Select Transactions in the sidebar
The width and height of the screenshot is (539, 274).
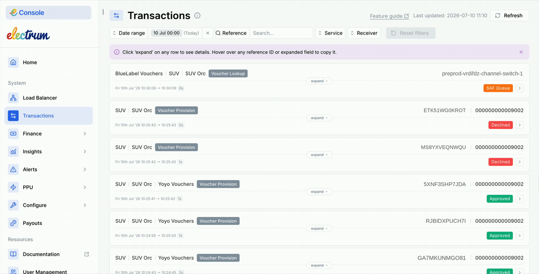click(49, 116)
